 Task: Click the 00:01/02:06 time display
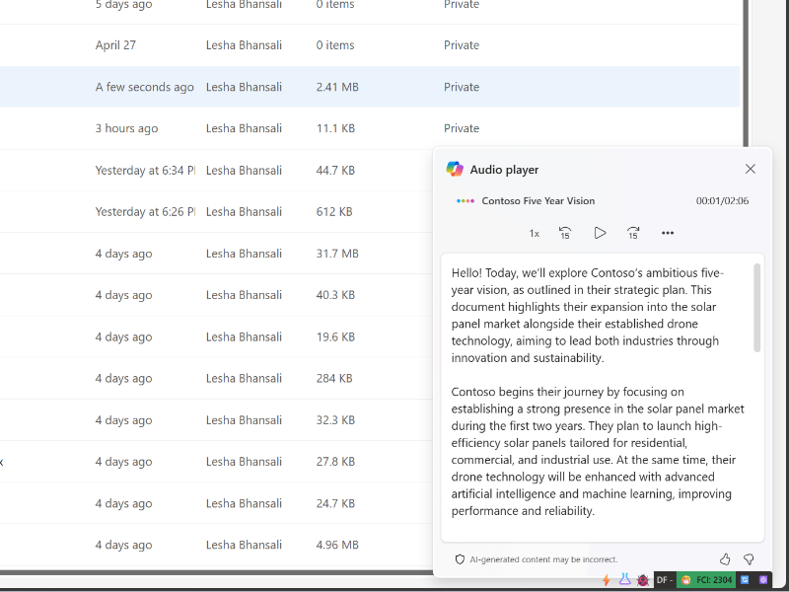tap(722, 201)
